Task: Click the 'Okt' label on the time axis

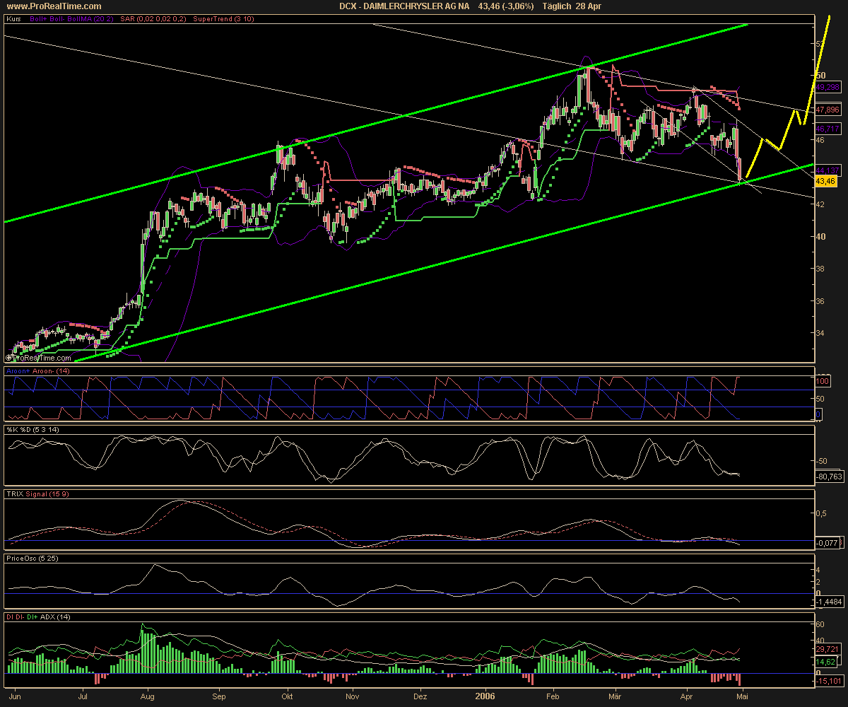Action: click(288, 696)
